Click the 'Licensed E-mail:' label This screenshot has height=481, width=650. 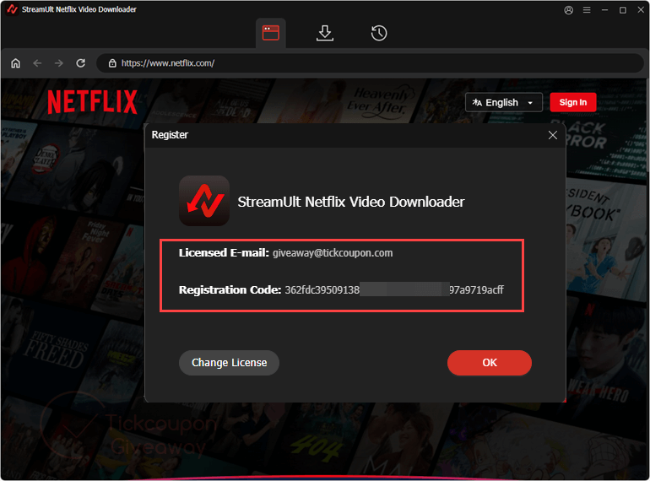point(224,252)
